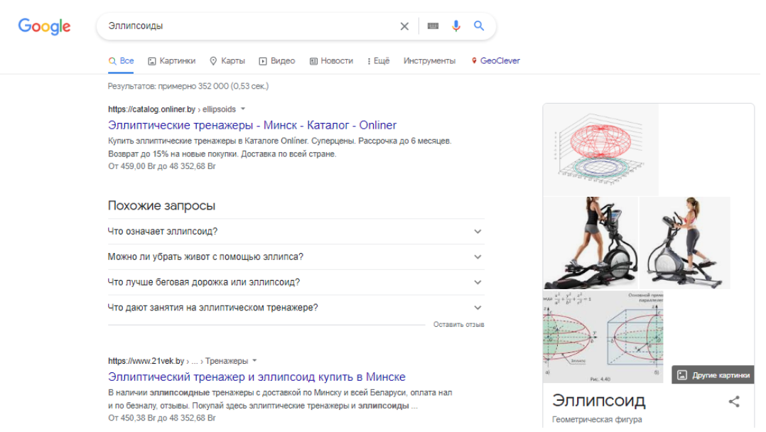Click Оставить отзыв feedback link
The height and width of the screenshot is (432, 766).
tap(459, 325)
